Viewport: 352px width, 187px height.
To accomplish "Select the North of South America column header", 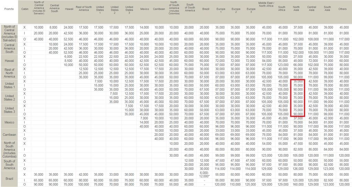I will point(174,8).
